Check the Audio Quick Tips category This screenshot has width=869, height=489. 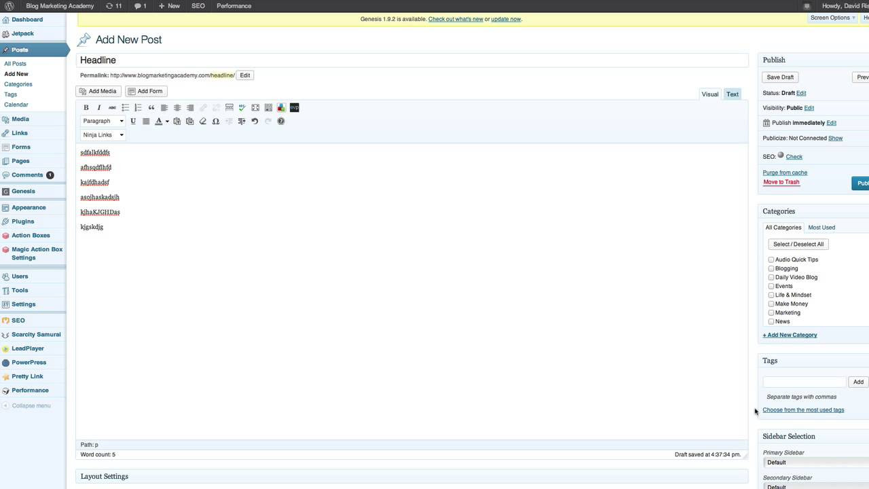pos(771,259)
